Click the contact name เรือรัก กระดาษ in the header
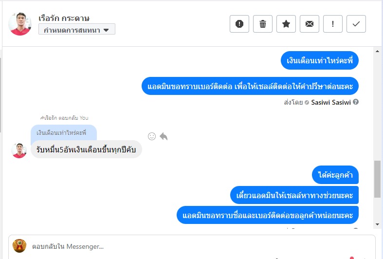This screenshot has width=383, height=259. click(64, 18)
